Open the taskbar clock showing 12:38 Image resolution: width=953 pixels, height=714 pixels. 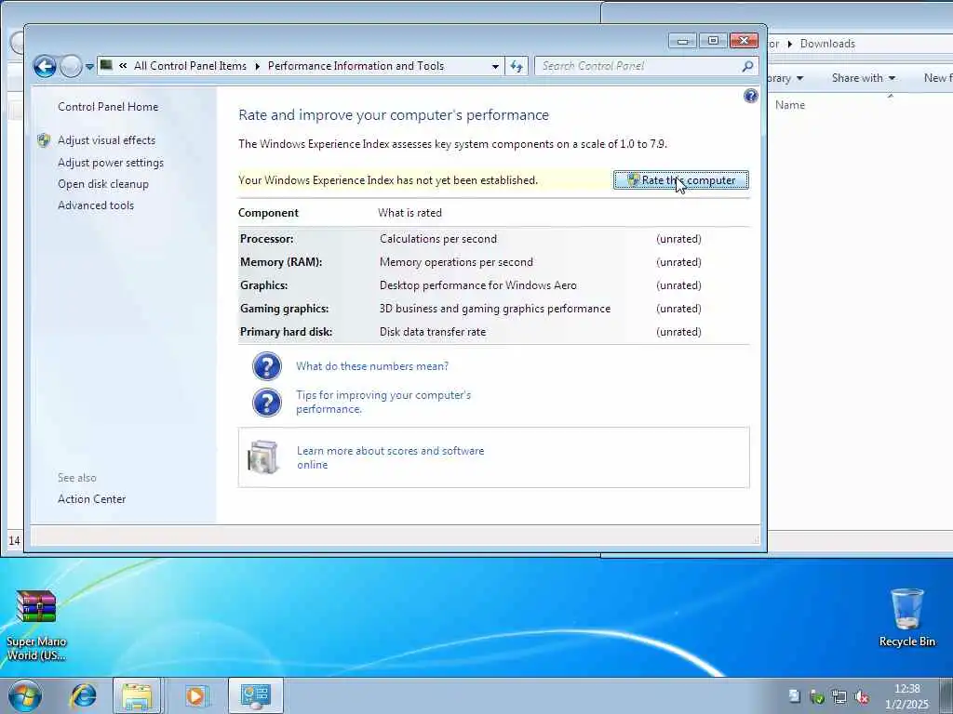point(906,696)
